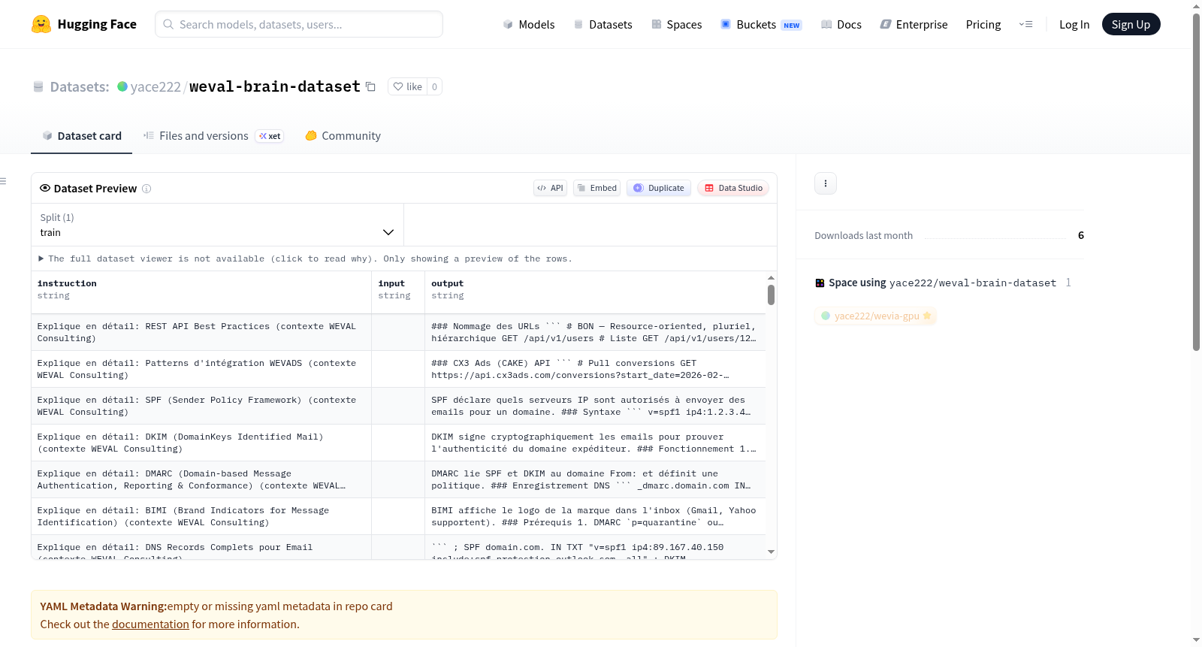Open the Dataset card tab
The width and height of the screenshot is (1202, 647).
pyautogui.click(x=82, y=136)
